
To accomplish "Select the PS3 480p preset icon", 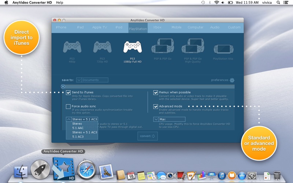I will coord(72,47).
